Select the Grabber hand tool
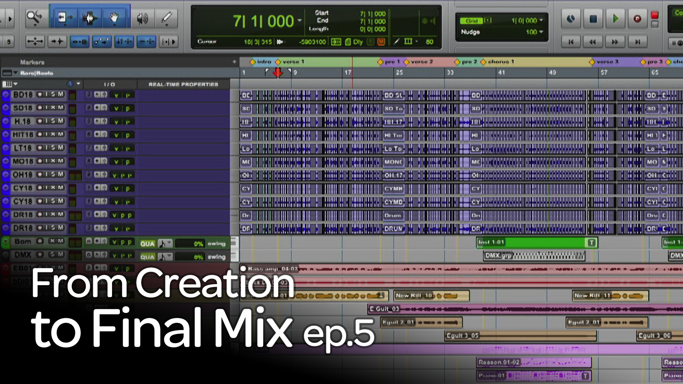 coord(114,17)
